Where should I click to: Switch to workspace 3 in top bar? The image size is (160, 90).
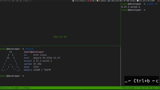pos(9,1)
